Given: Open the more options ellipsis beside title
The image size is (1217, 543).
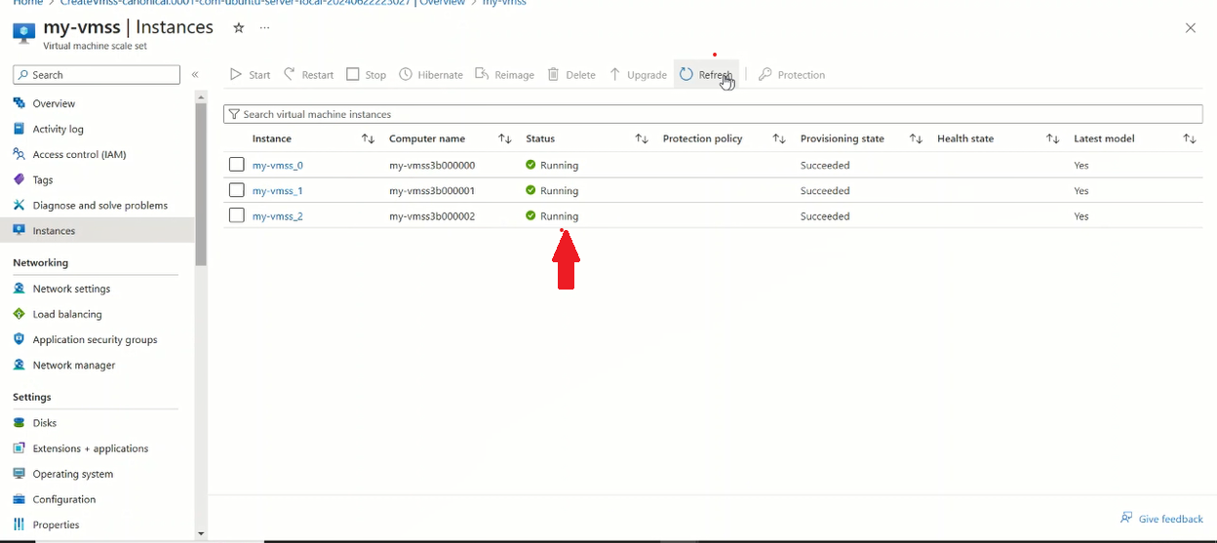Looking at the screenshot, I should (264, 28).
